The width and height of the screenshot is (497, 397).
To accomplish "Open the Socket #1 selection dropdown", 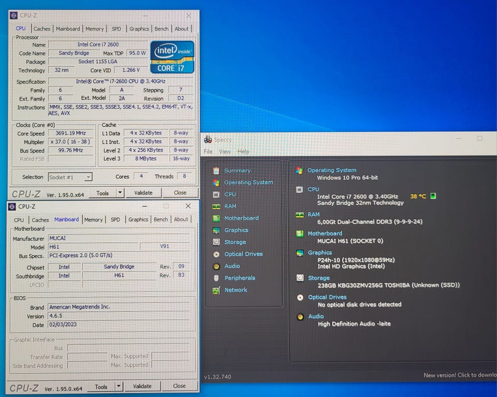I will click(x=70, y=177).
